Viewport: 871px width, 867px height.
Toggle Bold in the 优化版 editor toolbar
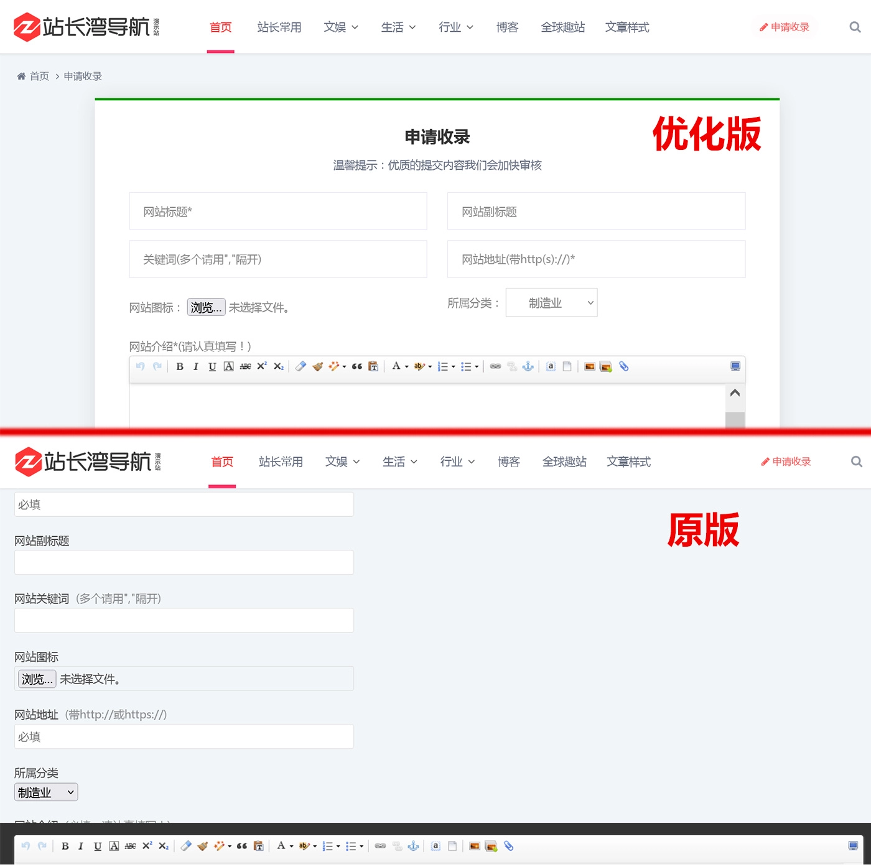pos(180,366)
